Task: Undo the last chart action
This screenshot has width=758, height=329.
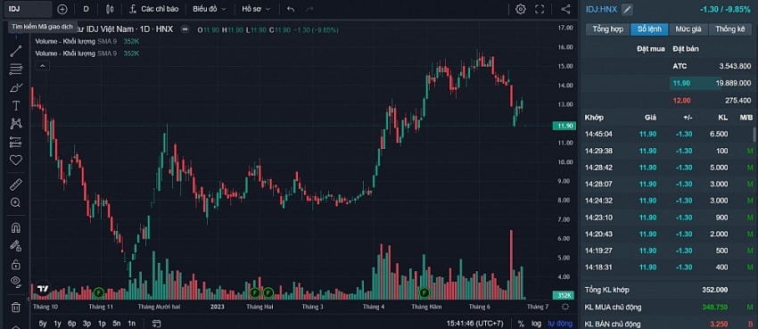Action: pos(291,9)
